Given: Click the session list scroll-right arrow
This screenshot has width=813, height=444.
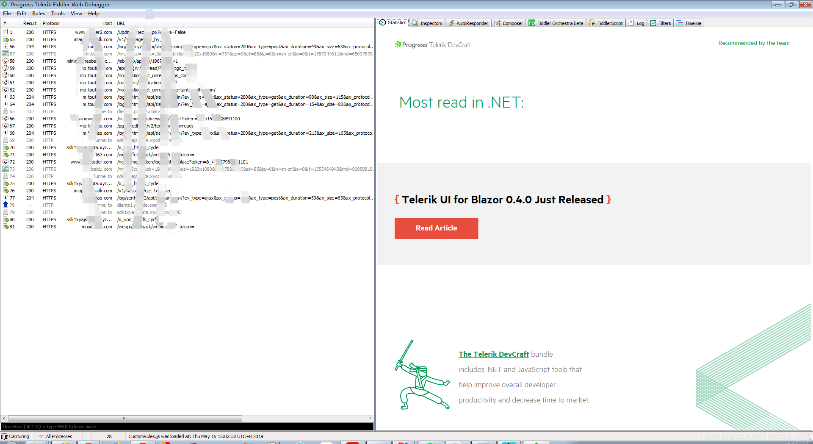Looking at the screenshot, I should click(x=370, y=418).
